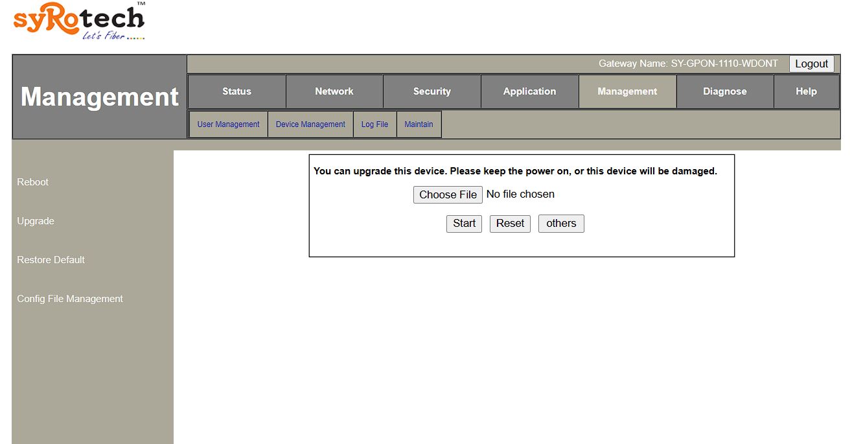
Task: Select Upgrade in the sidebar
Action: click(36, 221)
